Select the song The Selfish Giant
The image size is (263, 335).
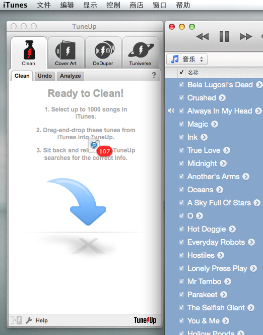[216, 308]
